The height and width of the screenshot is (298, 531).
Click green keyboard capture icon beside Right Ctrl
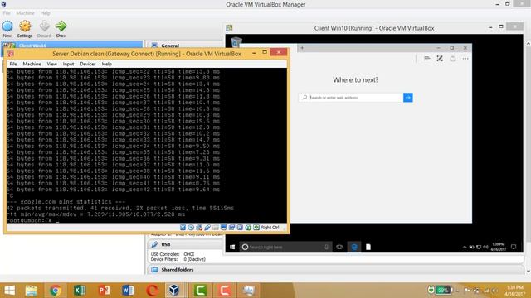[256, 228]
